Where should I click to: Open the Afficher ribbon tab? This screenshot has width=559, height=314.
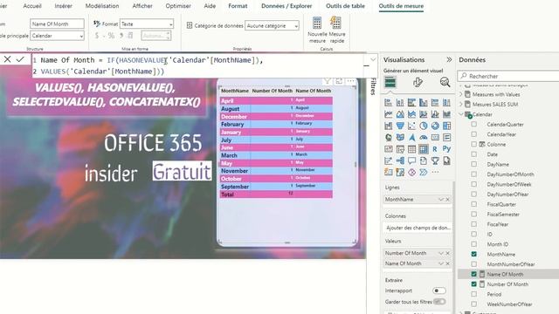[x=142, y=6]
